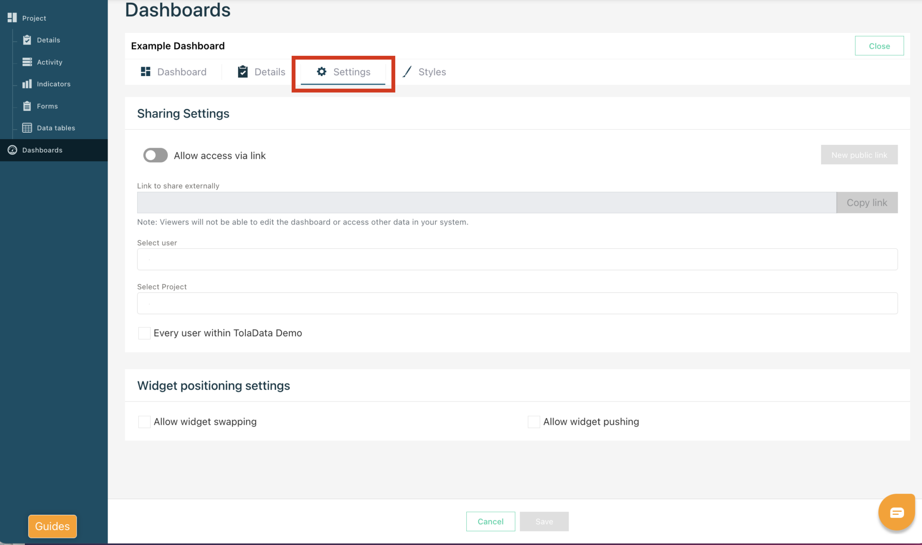Select the Data tables icon

[x=27, y=128]
